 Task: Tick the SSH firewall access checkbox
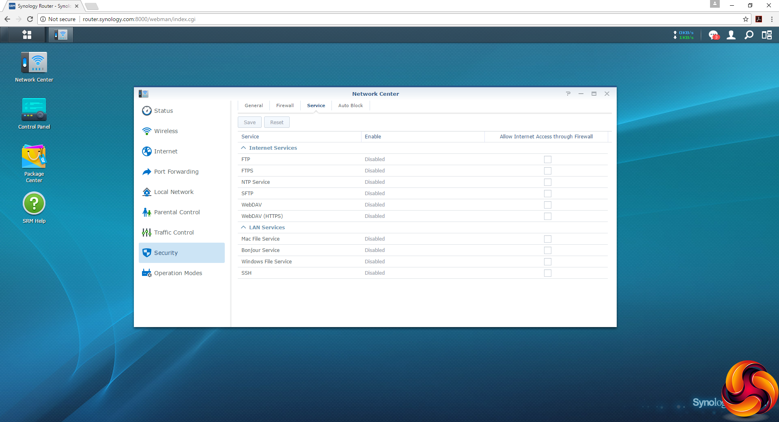(x=547, y=273)
